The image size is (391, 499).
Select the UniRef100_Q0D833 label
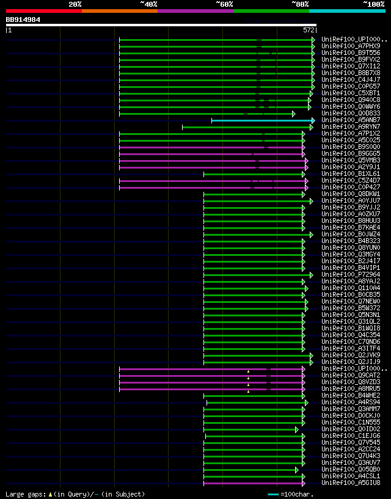point(351,113)
